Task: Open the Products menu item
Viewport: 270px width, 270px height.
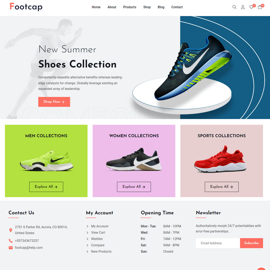Action: coord(130,7)
